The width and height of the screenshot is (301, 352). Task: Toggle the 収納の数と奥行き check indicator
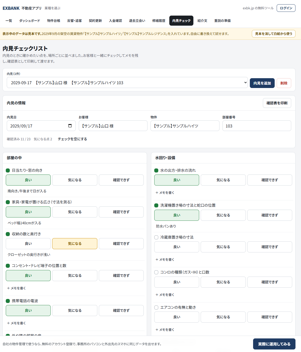click(x=8, y=234)
